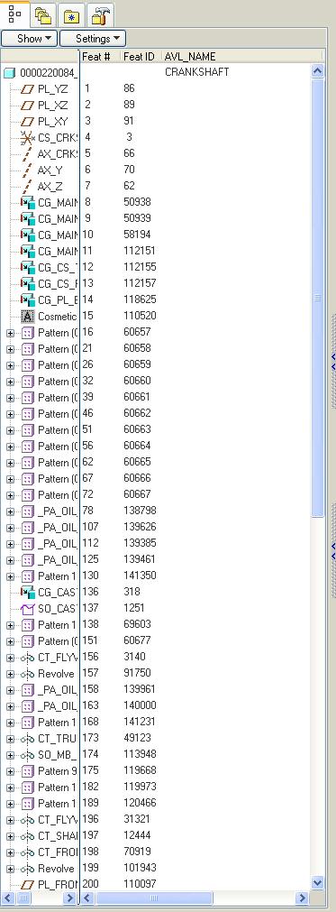Select the CRANKSHAFT part icon at tree root
The image size is (336, 912).
point(9,73)
